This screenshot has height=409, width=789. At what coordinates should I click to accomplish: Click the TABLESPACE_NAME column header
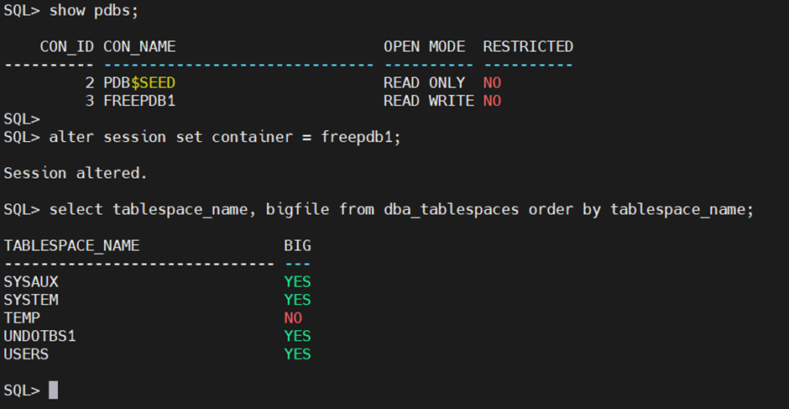71,245
